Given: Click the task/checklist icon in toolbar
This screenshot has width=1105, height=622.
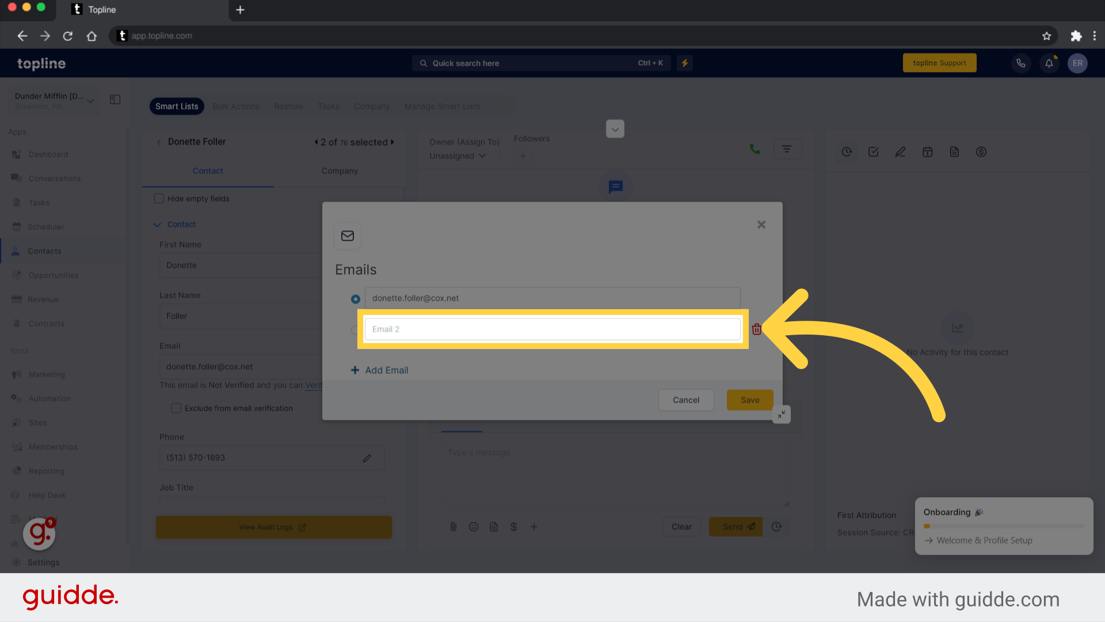Looking at the screenshot, I should (x=874, y=152).
